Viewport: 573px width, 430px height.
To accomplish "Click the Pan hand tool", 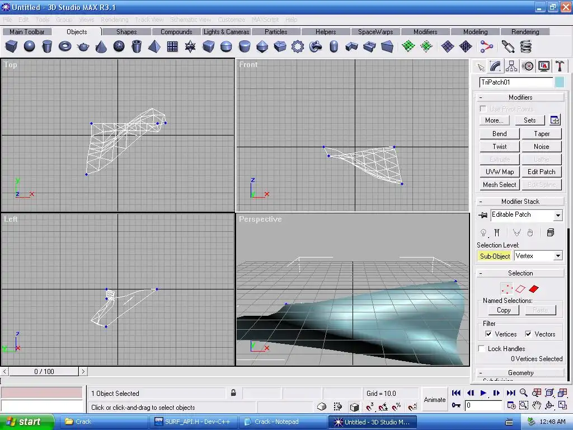I will coord(536,405).
